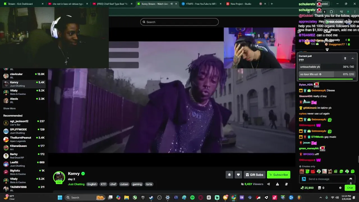Delete the current poll with trash icon
The width and height of the screenshot is (359, 202).
pos(345,58)
